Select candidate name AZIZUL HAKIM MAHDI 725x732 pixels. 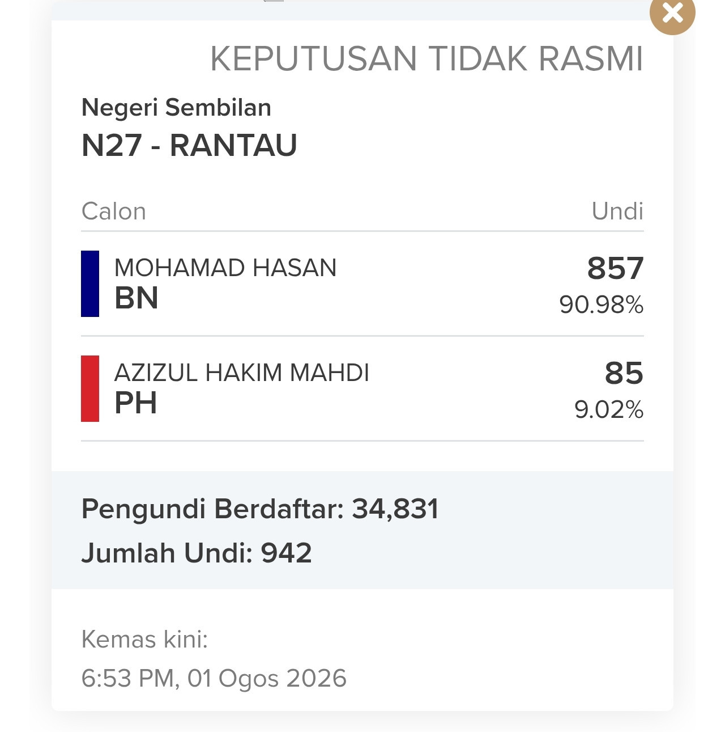[x=242, y=373]
